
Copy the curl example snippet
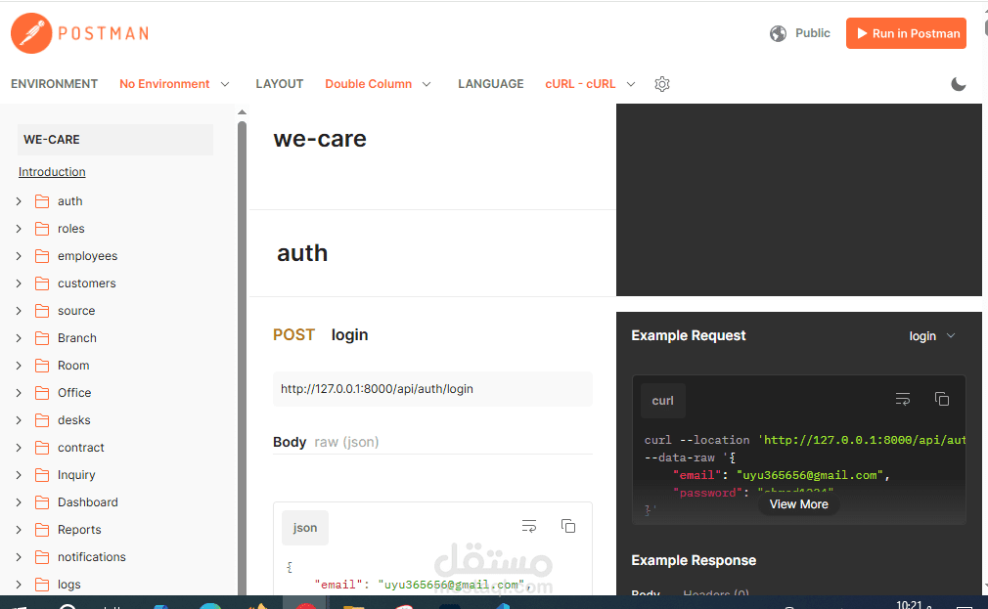941,399
